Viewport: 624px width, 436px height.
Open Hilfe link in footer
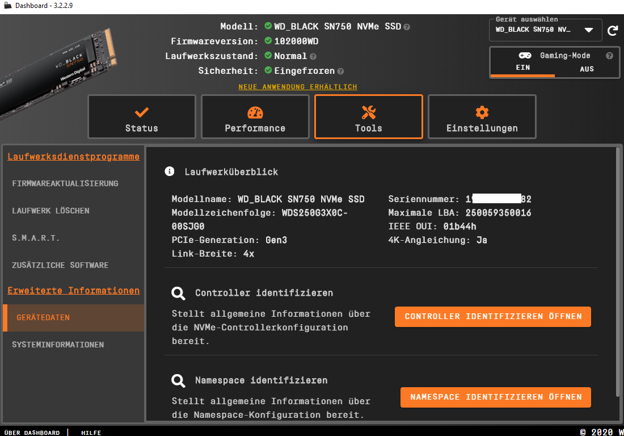pyautogui.click(x=91, y=433)
